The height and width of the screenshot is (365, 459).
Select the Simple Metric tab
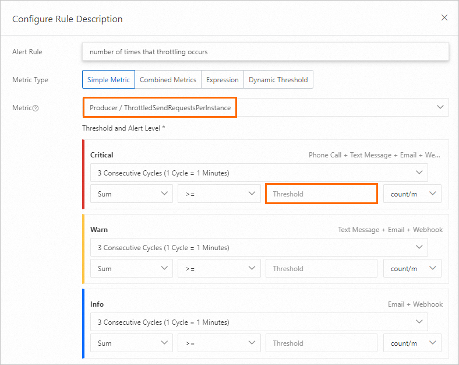pyautogui.click(x=109, y=80)
